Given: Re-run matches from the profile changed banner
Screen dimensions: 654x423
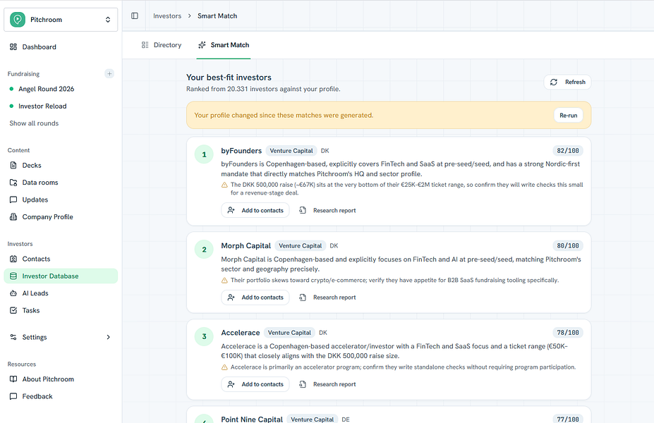Looking at the screenshot, I should click(x=569, y=116).
